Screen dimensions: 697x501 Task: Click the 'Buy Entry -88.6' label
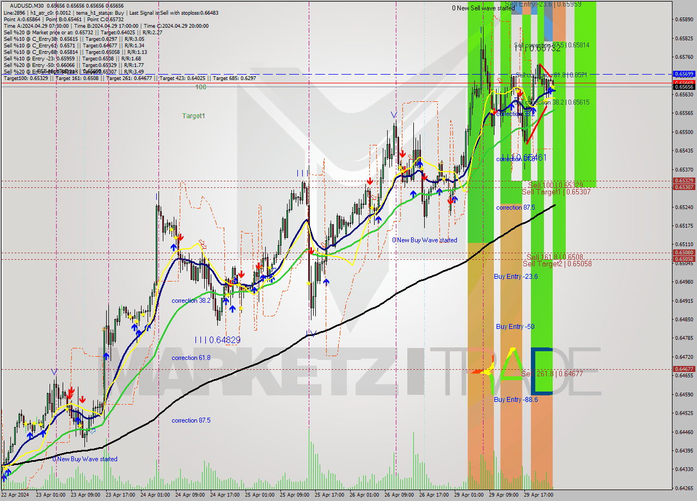(516, 400)
